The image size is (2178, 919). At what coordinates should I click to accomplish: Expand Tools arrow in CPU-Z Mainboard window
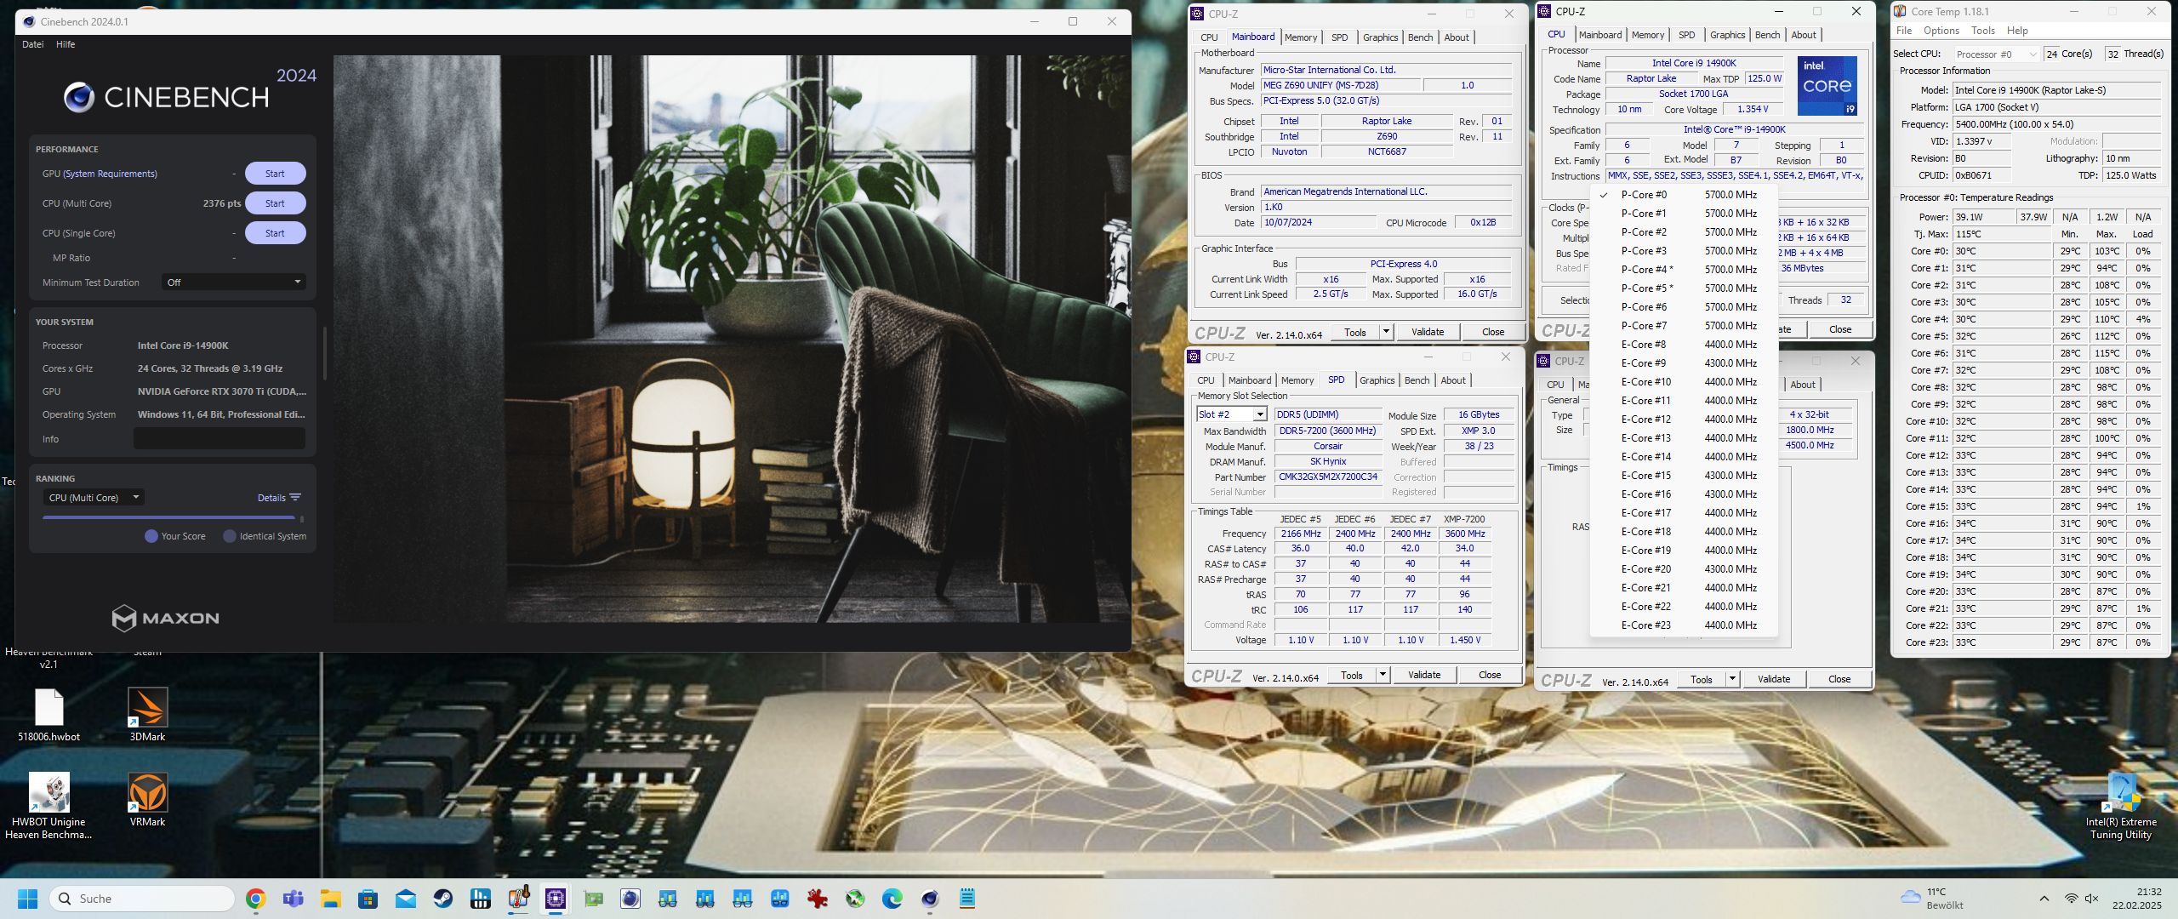[x=1386, y=332]
